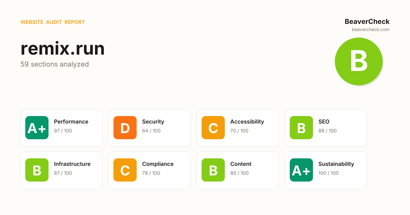Image resolution: width=410 pixels, height=215 pixels.
Task: Click the Sustainability A+ grade icon
Action: point(301,170)
